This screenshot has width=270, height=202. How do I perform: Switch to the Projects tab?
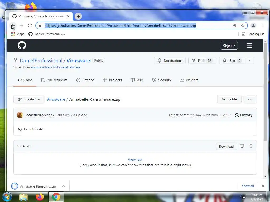[x=112, y=80]
